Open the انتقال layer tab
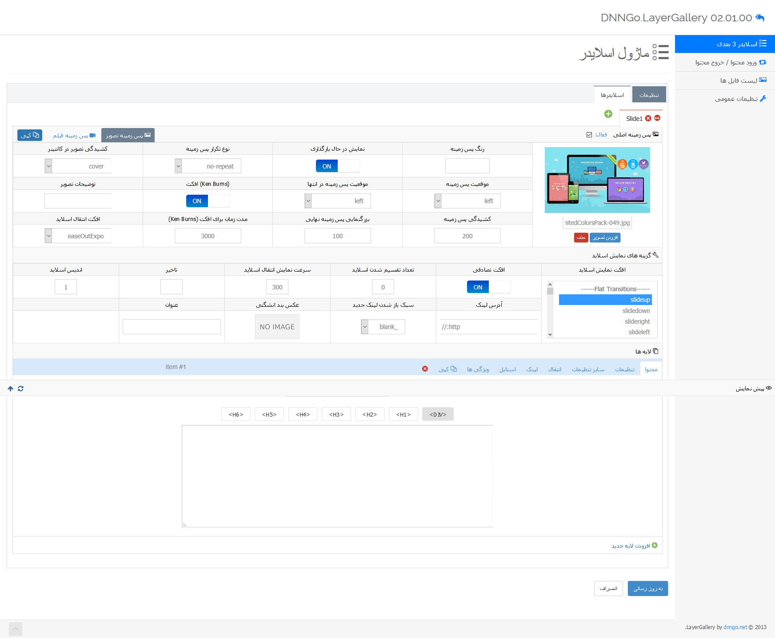The height and width of the screenshot is (638, 775). click(x=555, y=369)
